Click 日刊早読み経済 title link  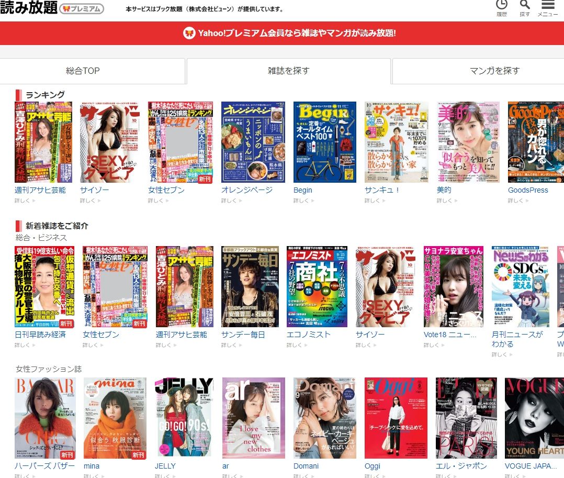click(40, 335)
